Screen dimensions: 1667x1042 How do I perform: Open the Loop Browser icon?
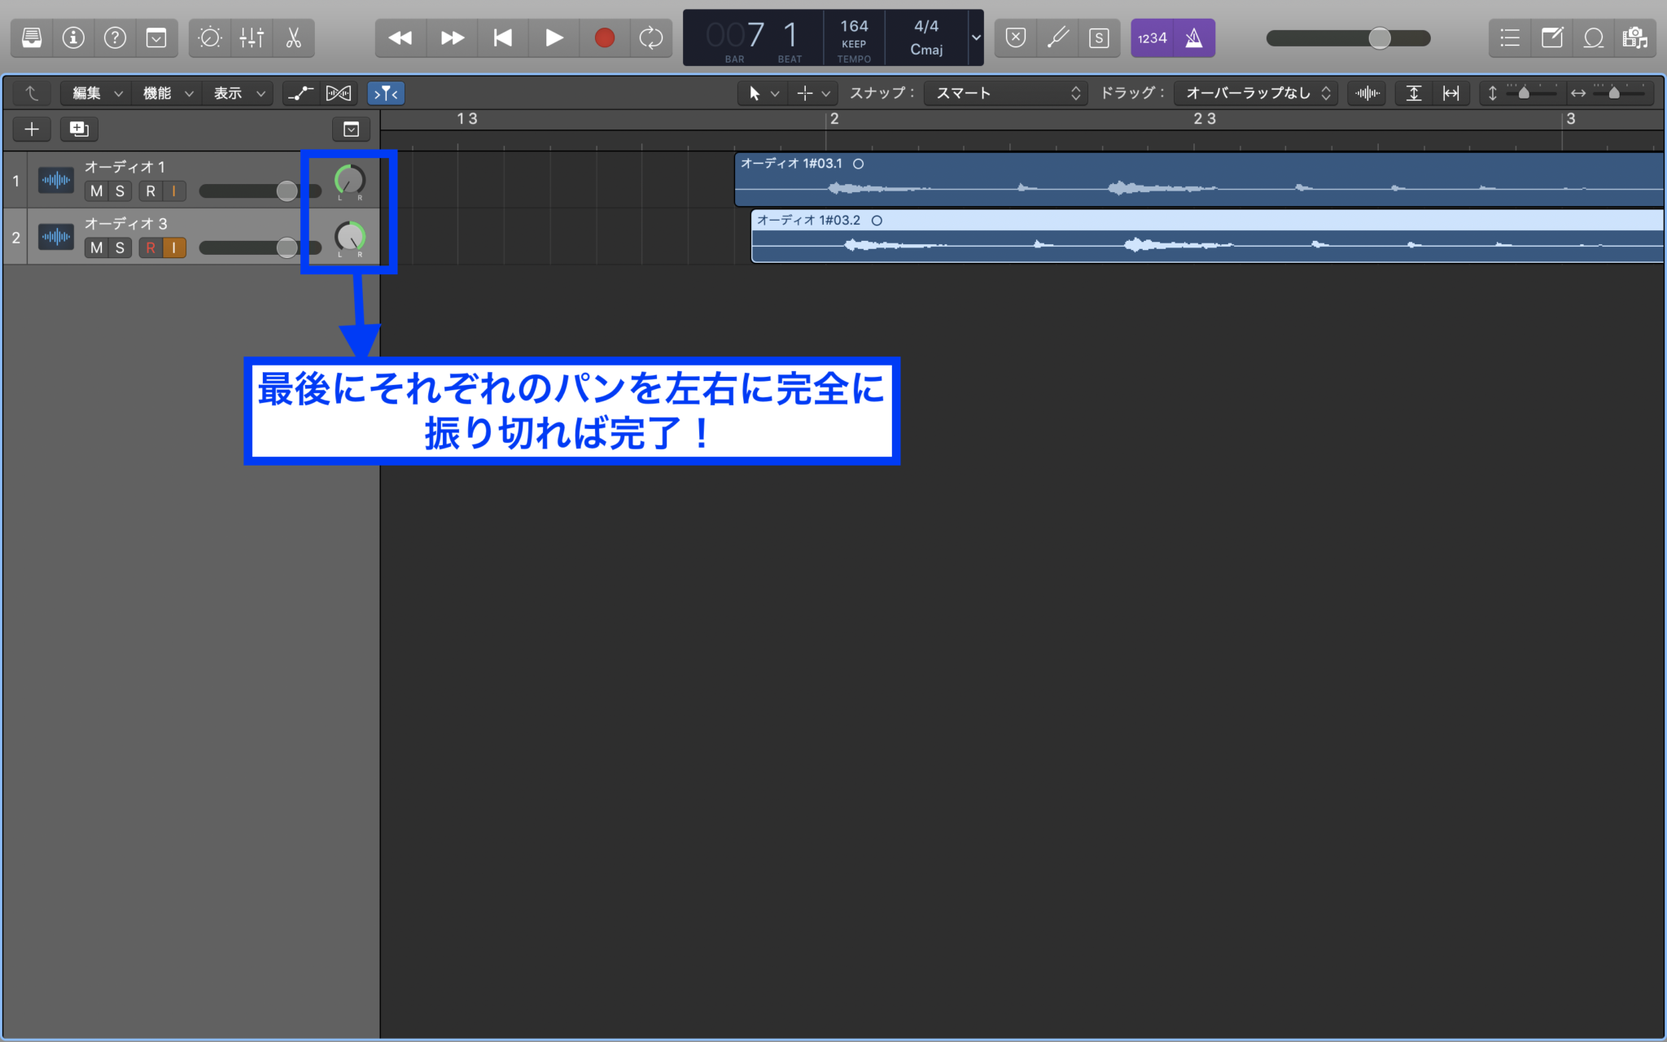pyautogui.click(x=1594, y=37)
